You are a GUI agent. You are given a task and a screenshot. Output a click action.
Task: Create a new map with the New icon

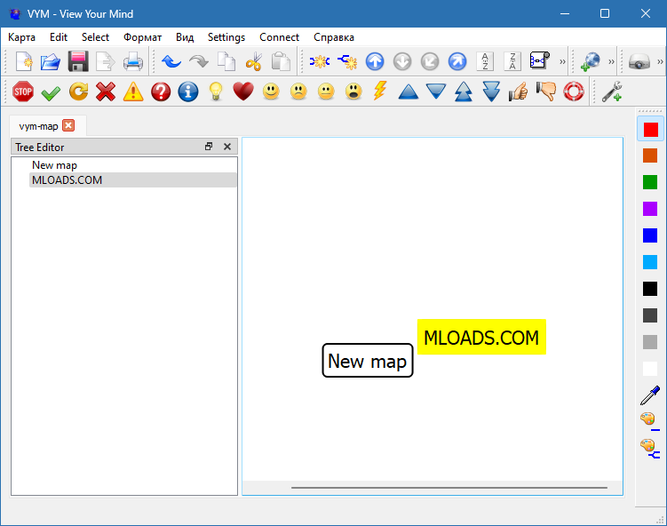(24, 61)
